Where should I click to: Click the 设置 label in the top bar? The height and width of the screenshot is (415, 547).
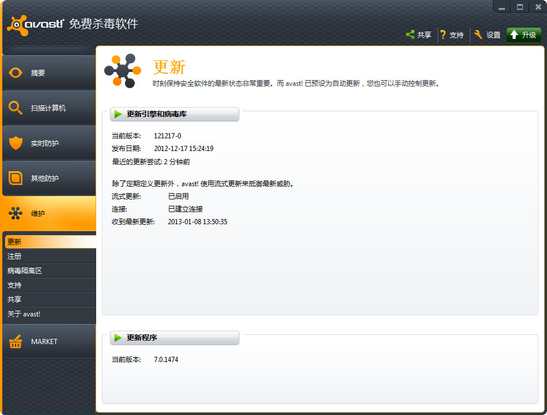pyautogui.click(x=493, y=35)
